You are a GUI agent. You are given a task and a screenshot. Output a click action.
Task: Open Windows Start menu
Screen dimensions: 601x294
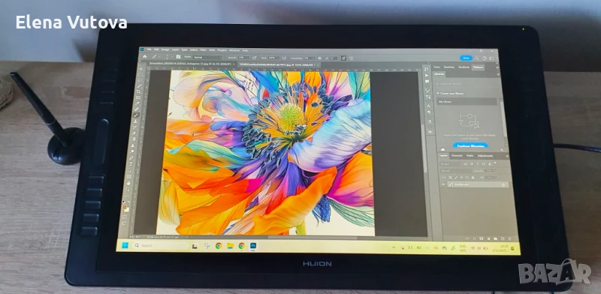tap(125, 245)
